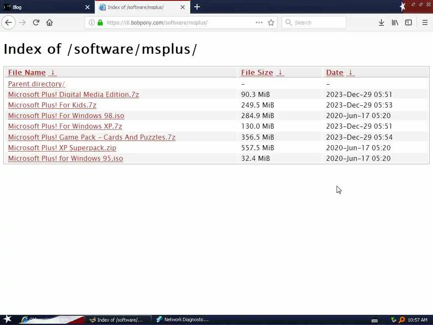Reload the current page
This screenshot has width=433, height=325.
pyautogui.click(x=36, y=22)
